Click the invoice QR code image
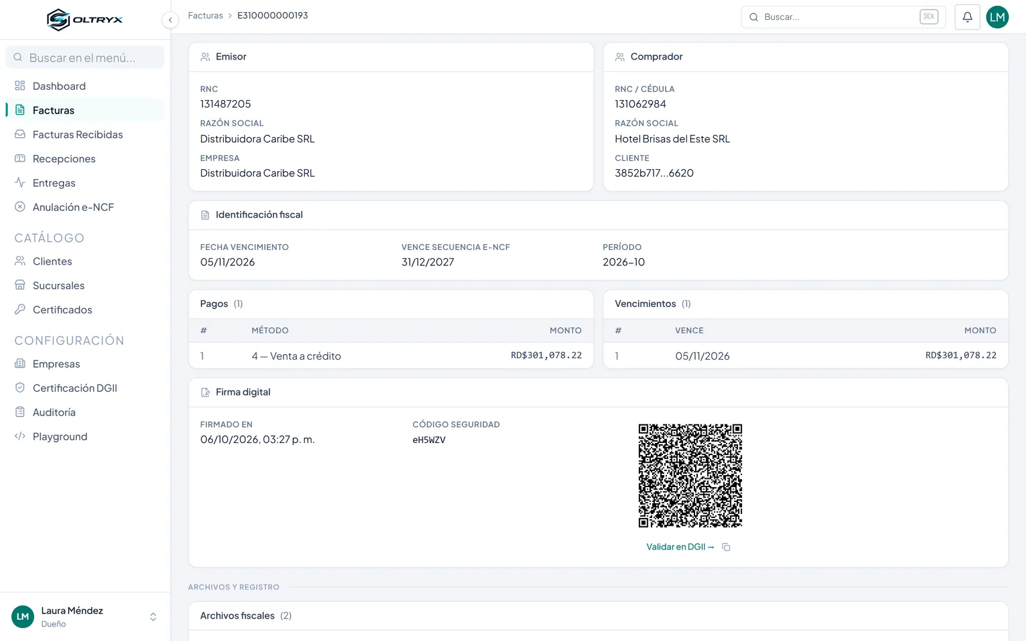 (x=690, y=476)
